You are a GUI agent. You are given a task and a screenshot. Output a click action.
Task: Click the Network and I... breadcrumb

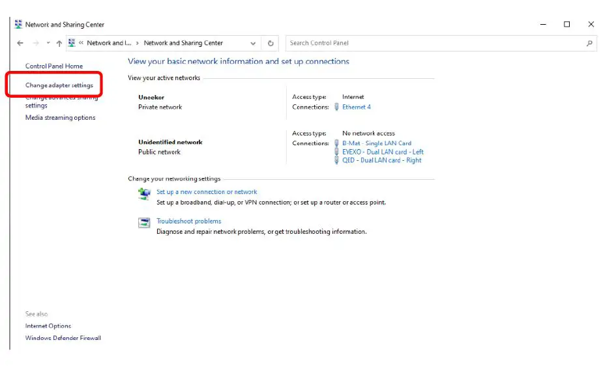(x=109, y=43)
